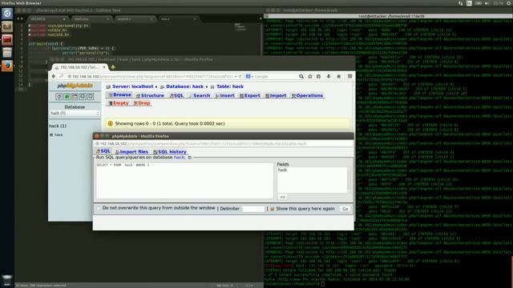Toggle 'Show this query here again' checkbox
The image size is (513, 288).
pyautogui.click(x=273, y=209)
